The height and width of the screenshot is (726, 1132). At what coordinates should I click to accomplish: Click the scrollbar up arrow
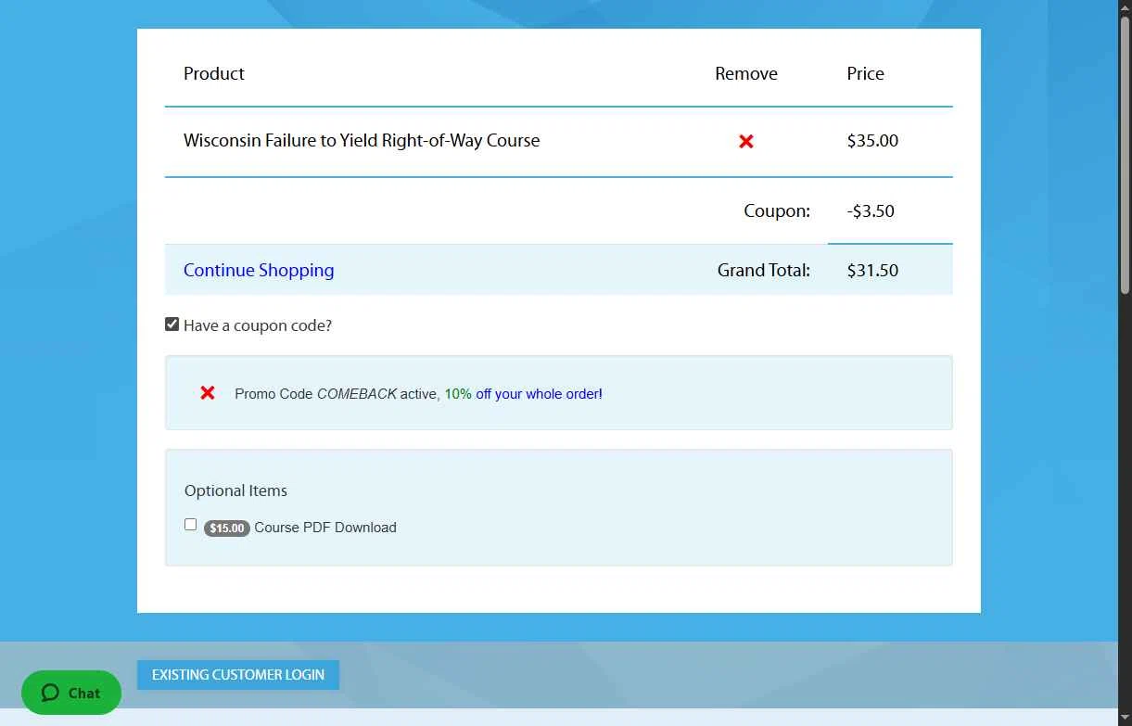tap(1125, 7)
